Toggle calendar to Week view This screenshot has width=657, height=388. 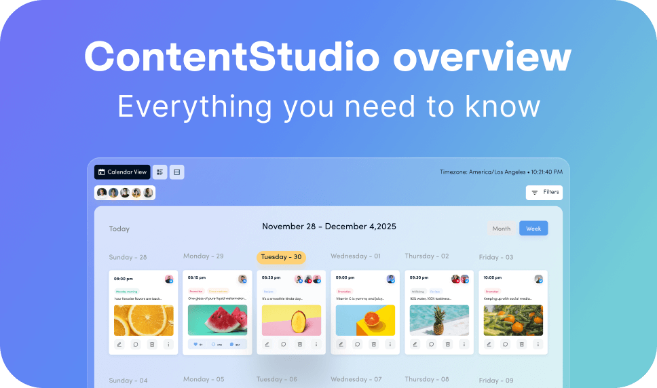click(533, 229)
